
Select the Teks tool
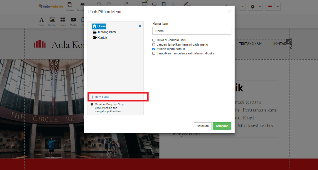tap(41, 21)
